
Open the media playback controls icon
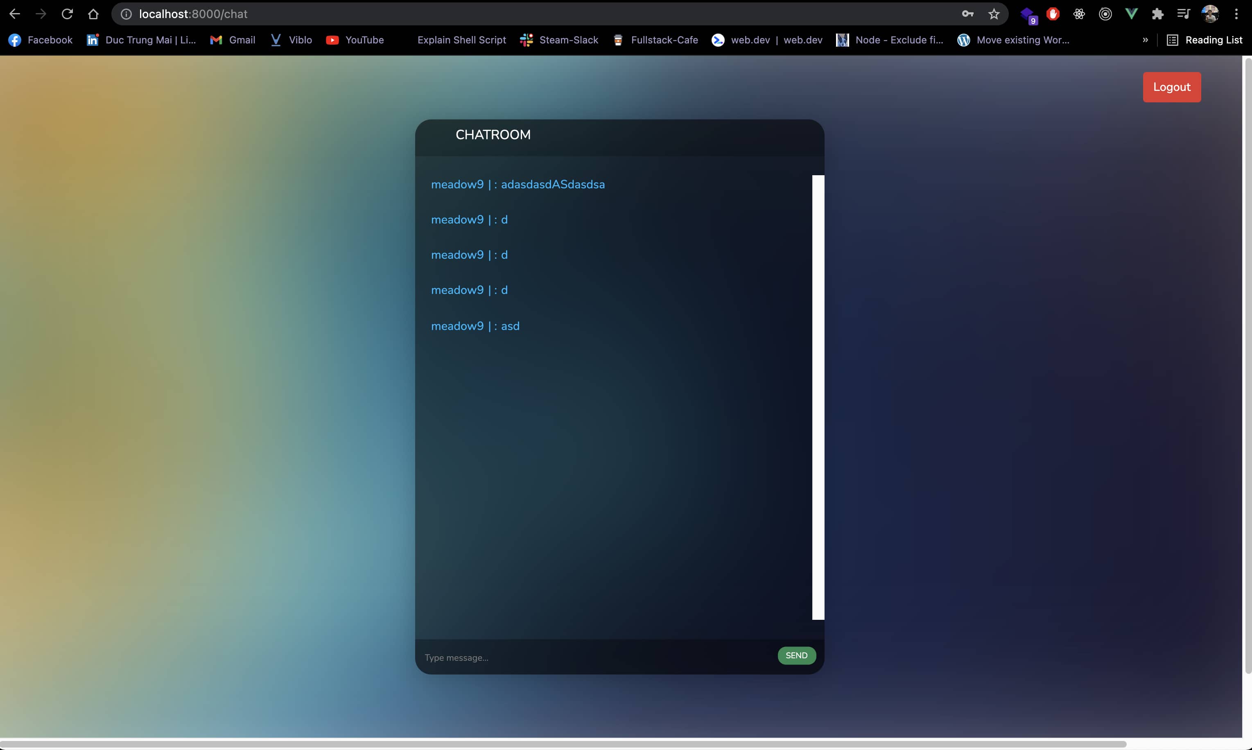pos(1184,14)
